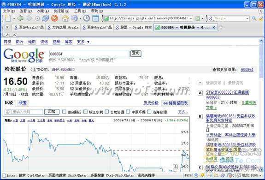
Task: Click the wrench icon below the tab bar
Action: click(7, 35)
